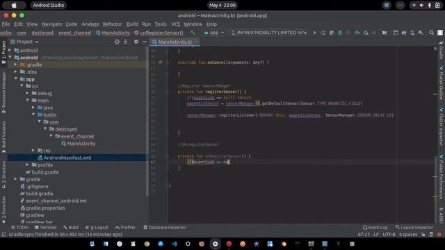445x250 pixels.
Task: Click the Debug app bug icon
Action: pos(340,33)
